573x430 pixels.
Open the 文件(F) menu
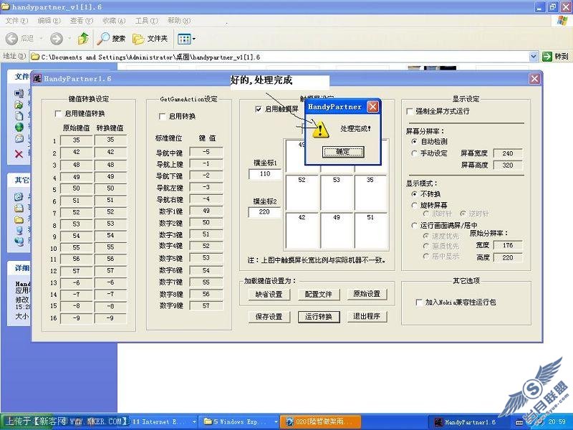click(16, 21)
